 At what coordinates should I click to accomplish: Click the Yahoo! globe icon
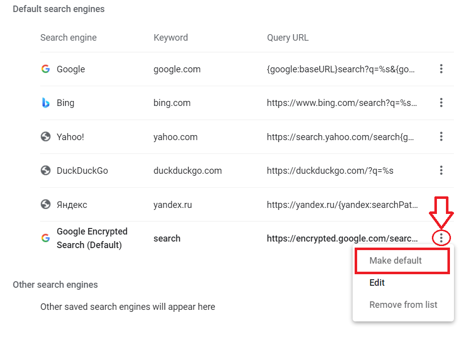click(46, 137)
